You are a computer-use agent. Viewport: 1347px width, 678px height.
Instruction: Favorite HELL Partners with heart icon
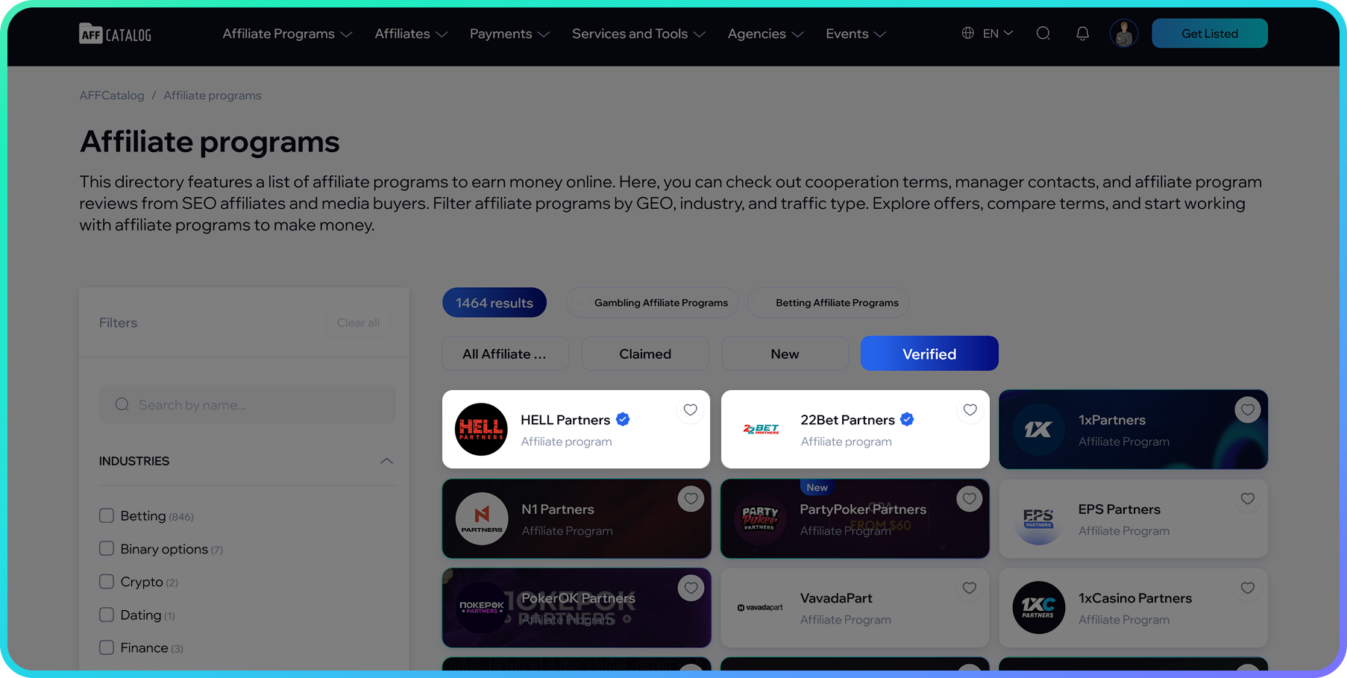[x=691, y=409]
